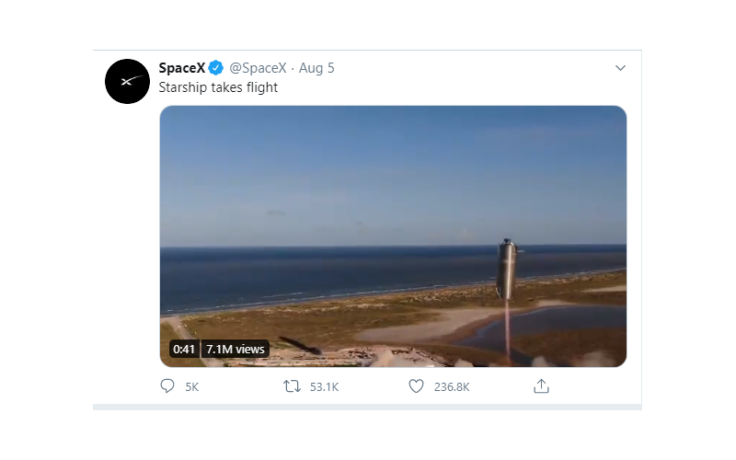Open the SpaceX profile avatar
Screen dimensions: 736x460
point(127,81)
